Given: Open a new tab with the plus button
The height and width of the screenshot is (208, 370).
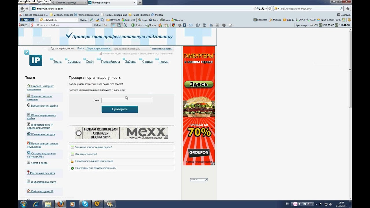Looking at the screenshot, I should (140, 3).
